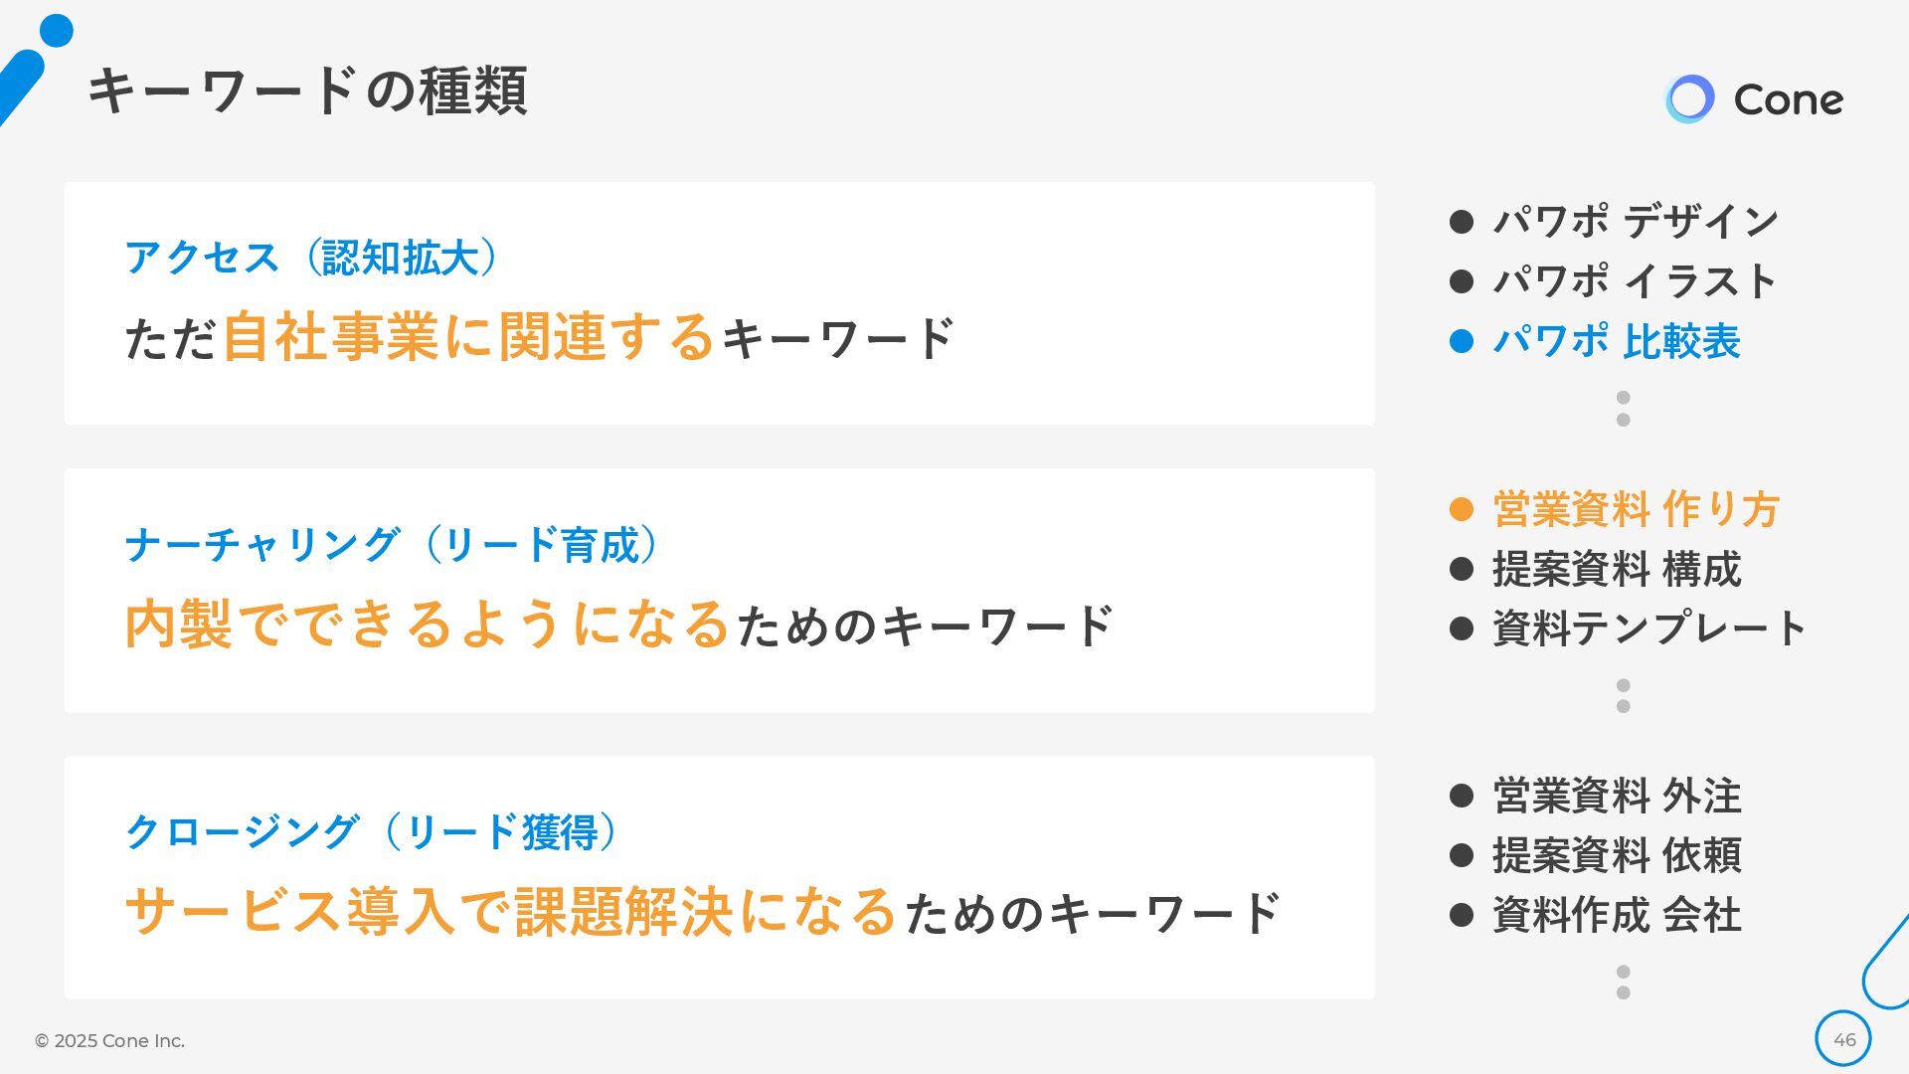This screenshot has width=1909, height=1074.
Task: Click the slide title キーワードの種類
Action: tap(307, 91)
